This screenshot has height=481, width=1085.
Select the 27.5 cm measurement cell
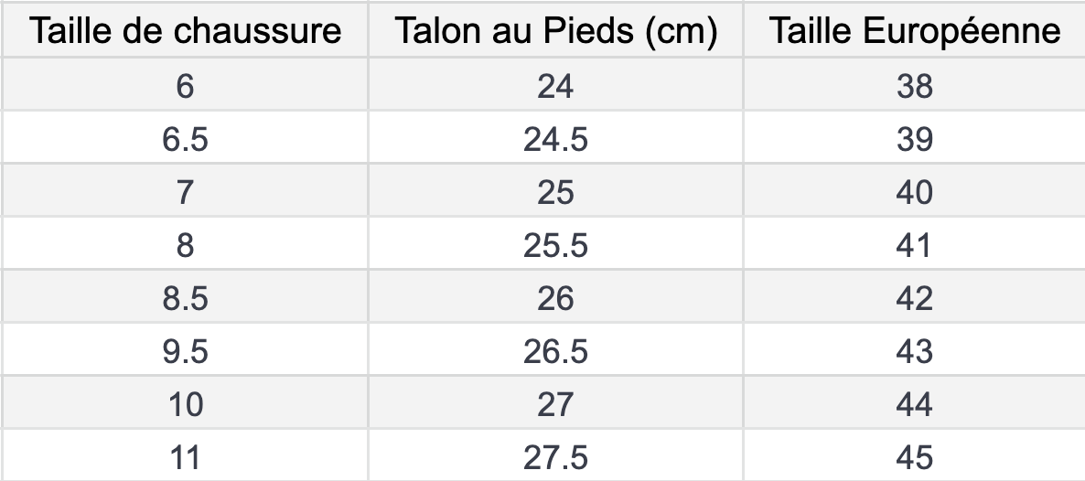point(555,455)
